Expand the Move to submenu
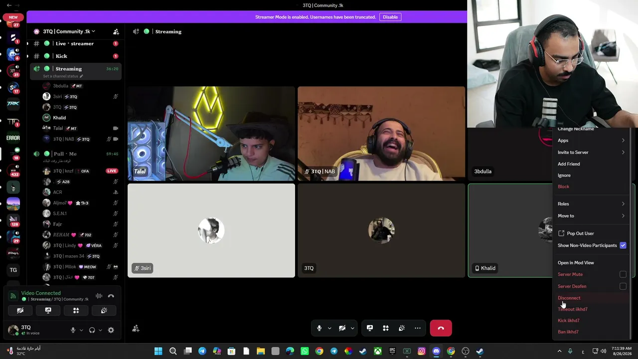638x359 pixels. tap(591, 216)
